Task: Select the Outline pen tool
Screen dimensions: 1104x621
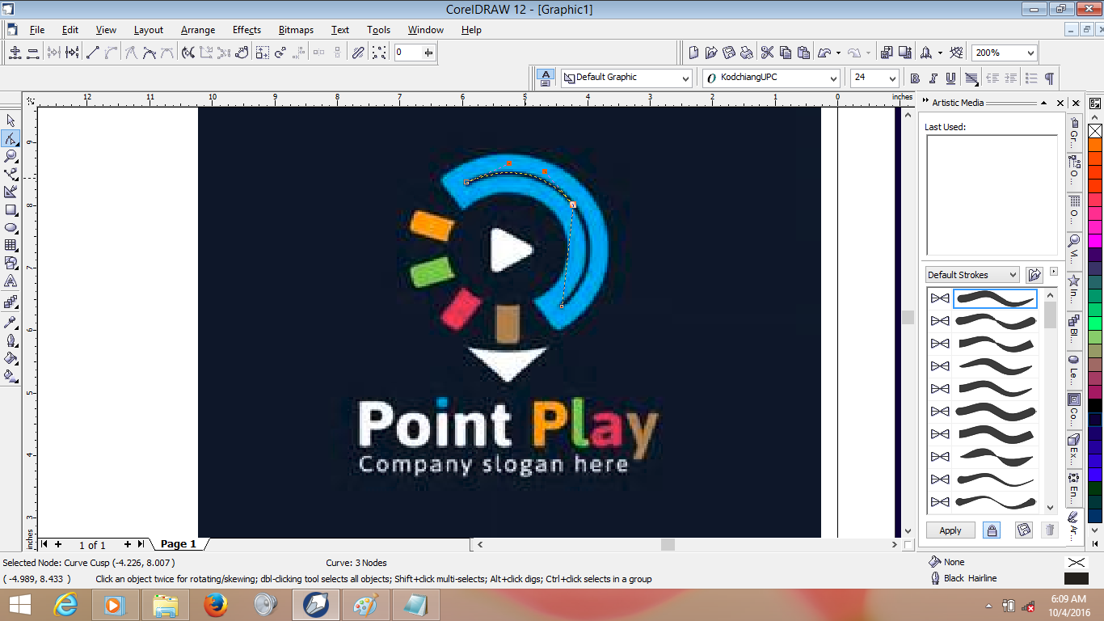Action: (x=11, y=340)
